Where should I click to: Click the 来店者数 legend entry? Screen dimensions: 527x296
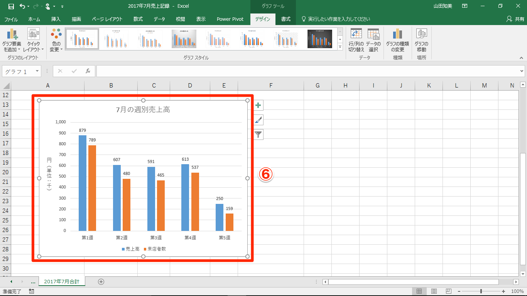point(155,249)
